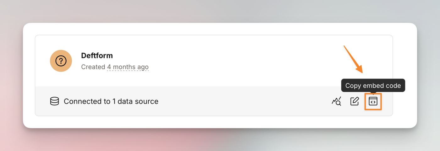Image resolution: width=440 pixels, height=151 pixels.
Task: Click the 'Copy embed code' tooltip
Action: (x=373, y=85)
